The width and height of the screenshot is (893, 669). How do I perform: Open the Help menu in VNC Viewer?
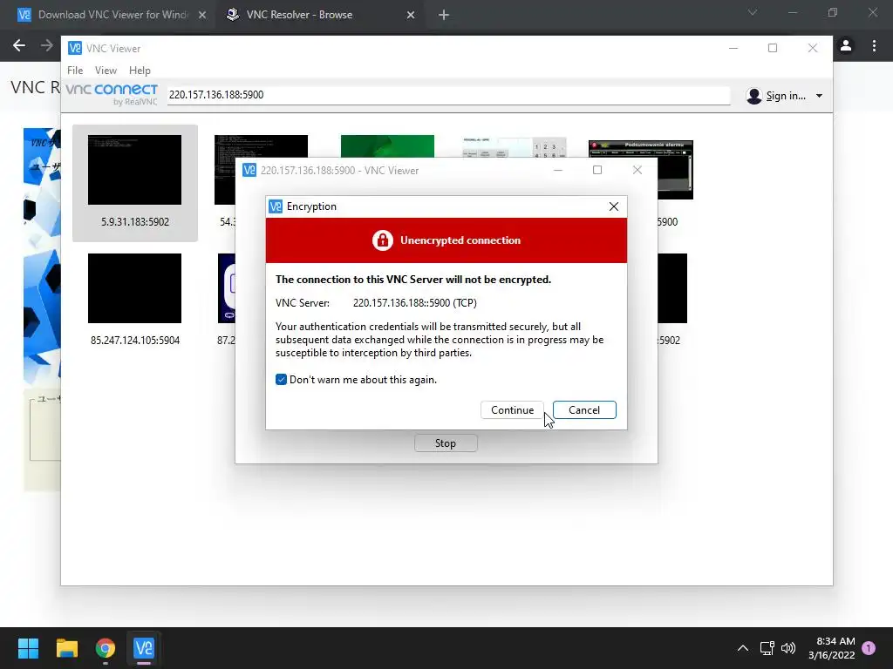click(140, 70)
